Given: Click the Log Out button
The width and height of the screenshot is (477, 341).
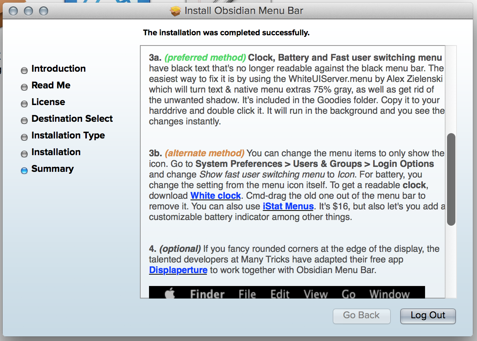Looking at the screenshot, I should pyautogui.click(x=428, y=316).
